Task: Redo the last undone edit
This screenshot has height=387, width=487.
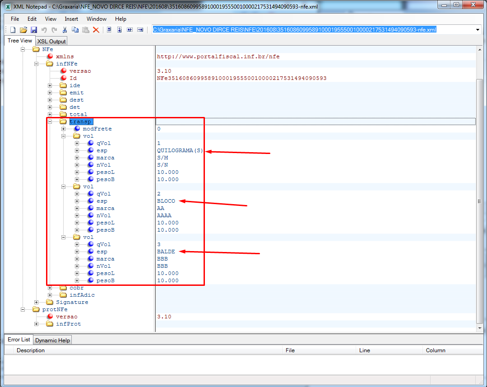Action: 54,30
